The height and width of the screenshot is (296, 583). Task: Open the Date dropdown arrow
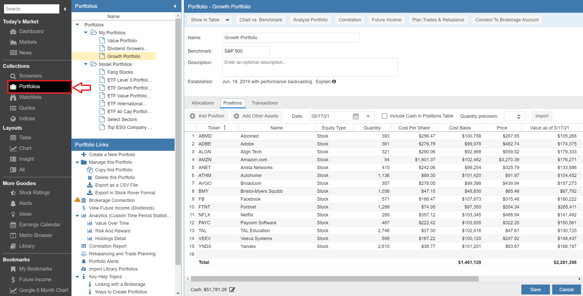[368, 116]
